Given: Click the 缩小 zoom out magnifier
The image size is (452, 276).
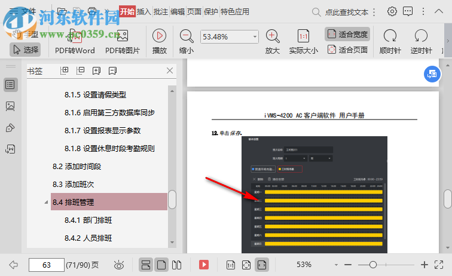Looking at the screenshot, I should pos(187,42).
